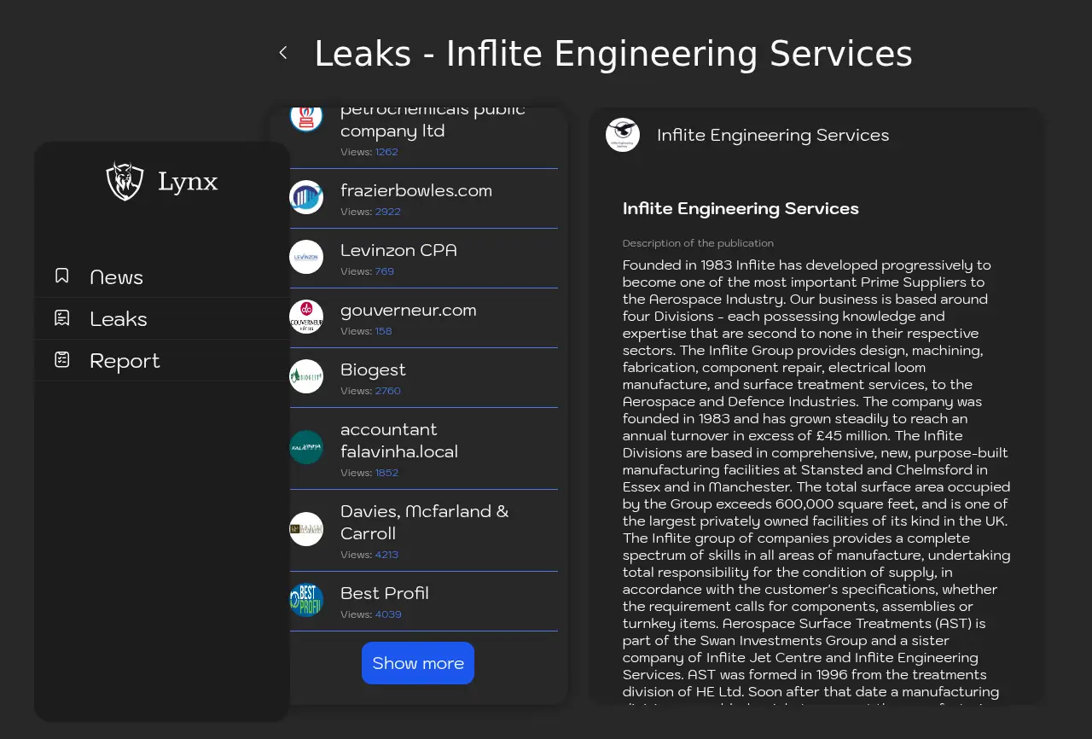The width and height of the screenshot is (1092, 739).
Task: Click the frazierbowles.com logo icon
Action: (306, 197)
